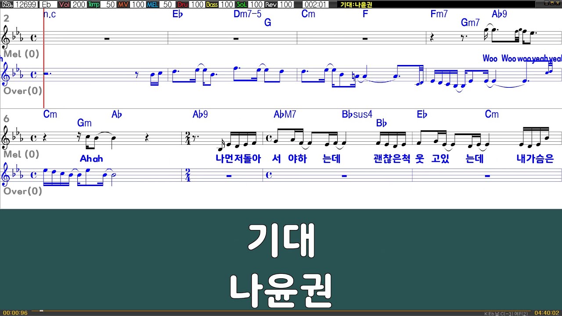The width and height of the screenshot is (562, 316).
Task: Click the lyric 괜찮은척
Action: click(392, 159)
